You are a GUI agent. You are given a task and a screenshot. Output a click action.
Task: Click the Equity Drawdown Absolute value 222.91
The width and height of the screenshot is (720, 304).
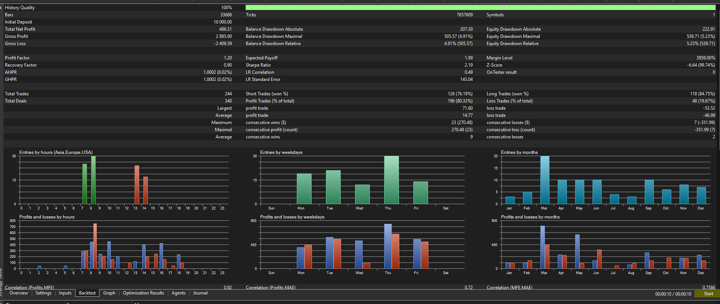[708, 29]
